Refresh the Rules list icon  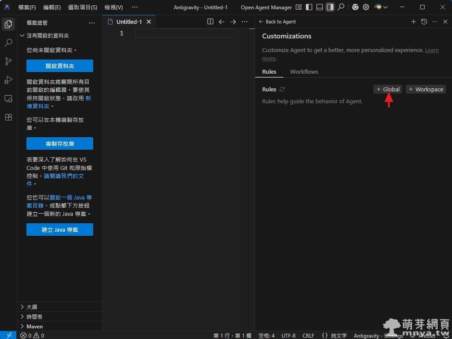coord(282,89)
